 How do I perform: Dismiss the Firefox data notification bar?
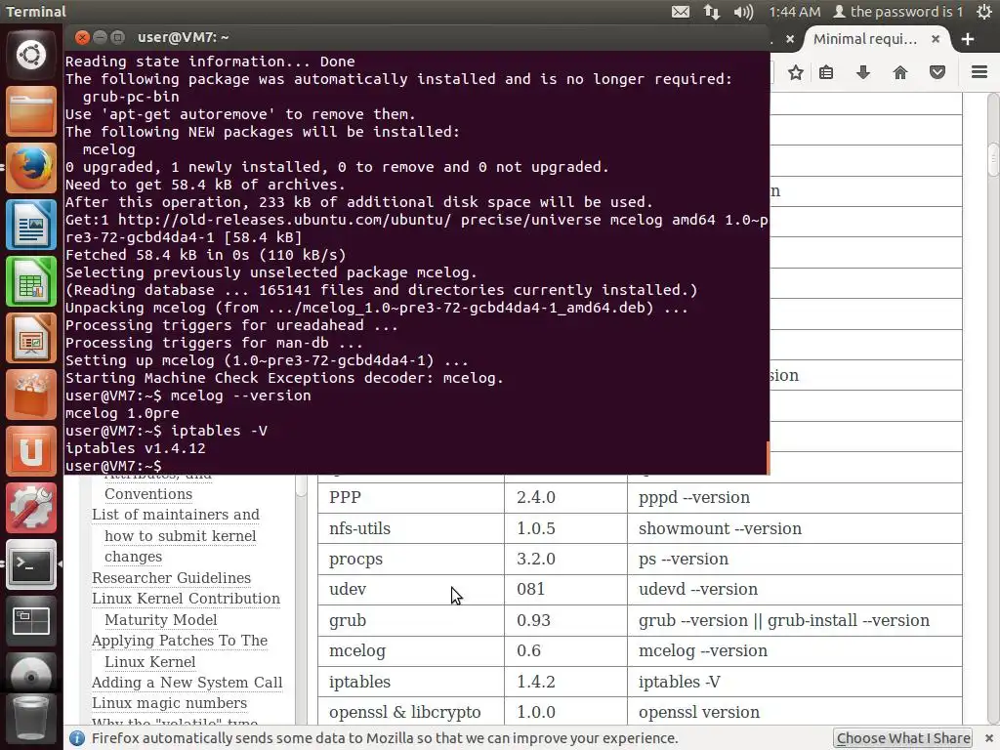pos(989,738)
